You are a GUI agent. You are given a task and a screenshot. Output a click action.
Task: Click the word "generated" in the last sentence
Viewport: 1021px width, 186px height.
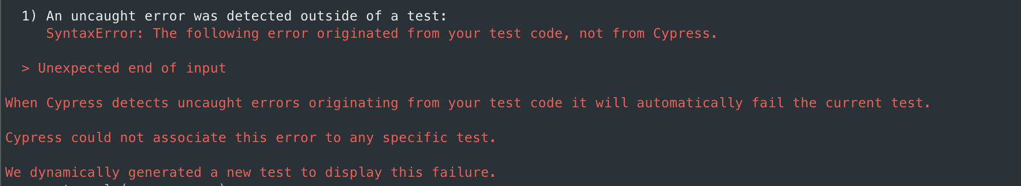165,173
